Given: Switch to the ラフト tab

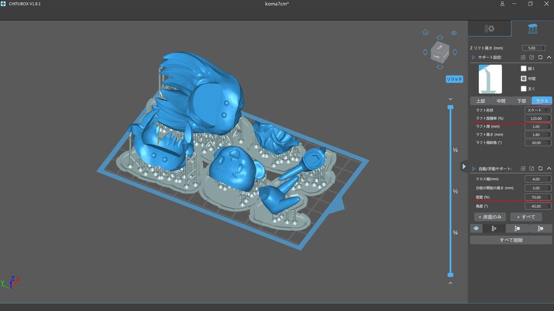Looking at the screenshot, I should [x=542, y=101].
